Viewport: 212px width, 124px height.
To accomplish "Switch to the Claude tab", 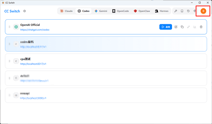I will [x=66, y=11].
